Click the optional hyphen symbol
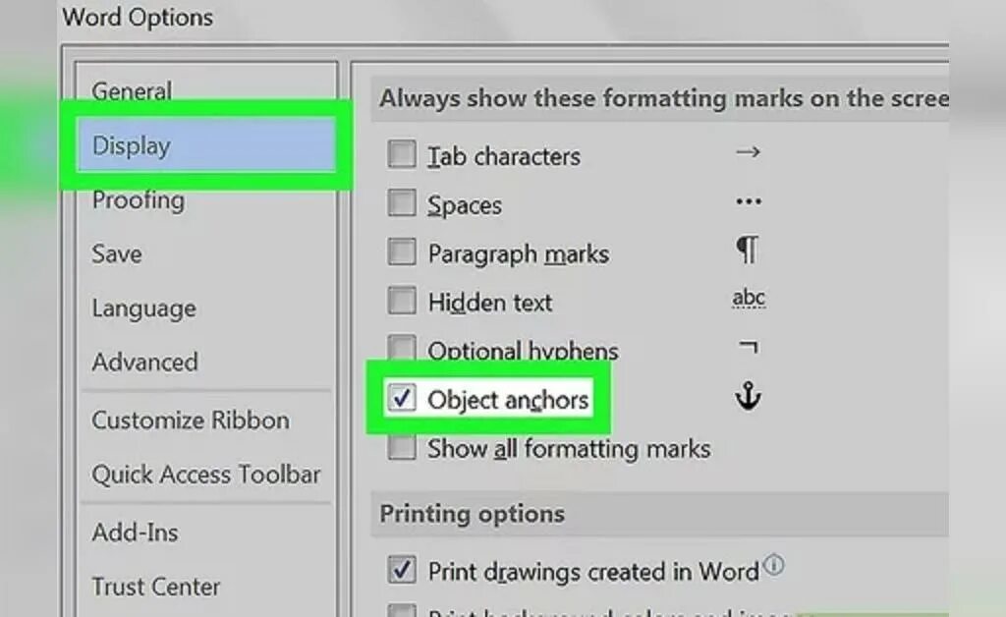This screenshot has height=617, width=1006. (749, 348)
